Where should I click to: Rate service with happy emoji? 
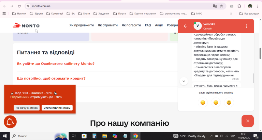point(229,102)
